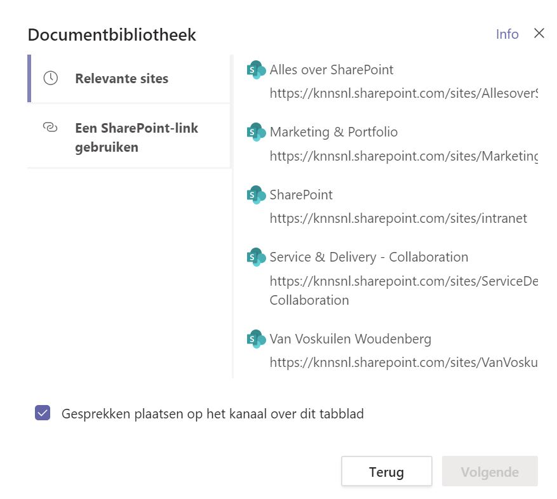
Task: Click the sites/ServiceDe URL text
Action: [x=404, y=291]
